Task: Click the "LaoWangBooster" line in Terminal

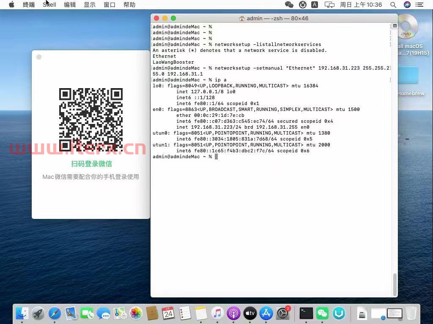Action: (x=173, y=62)
